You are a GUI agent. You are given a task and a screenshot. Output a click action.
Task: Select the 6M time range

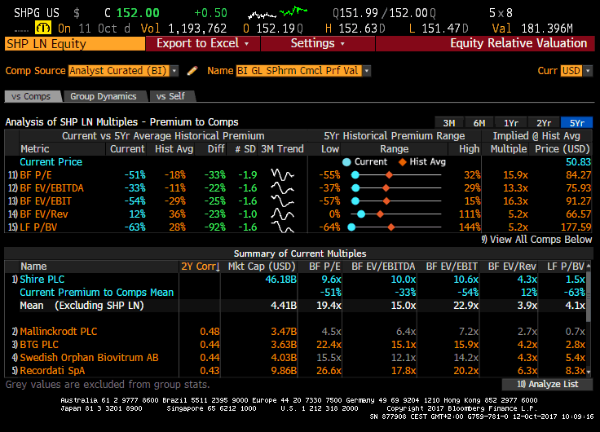479,123
